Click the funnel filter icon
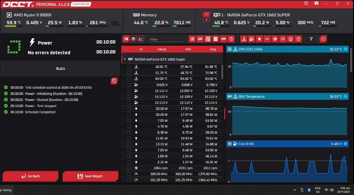 (311, 39)
